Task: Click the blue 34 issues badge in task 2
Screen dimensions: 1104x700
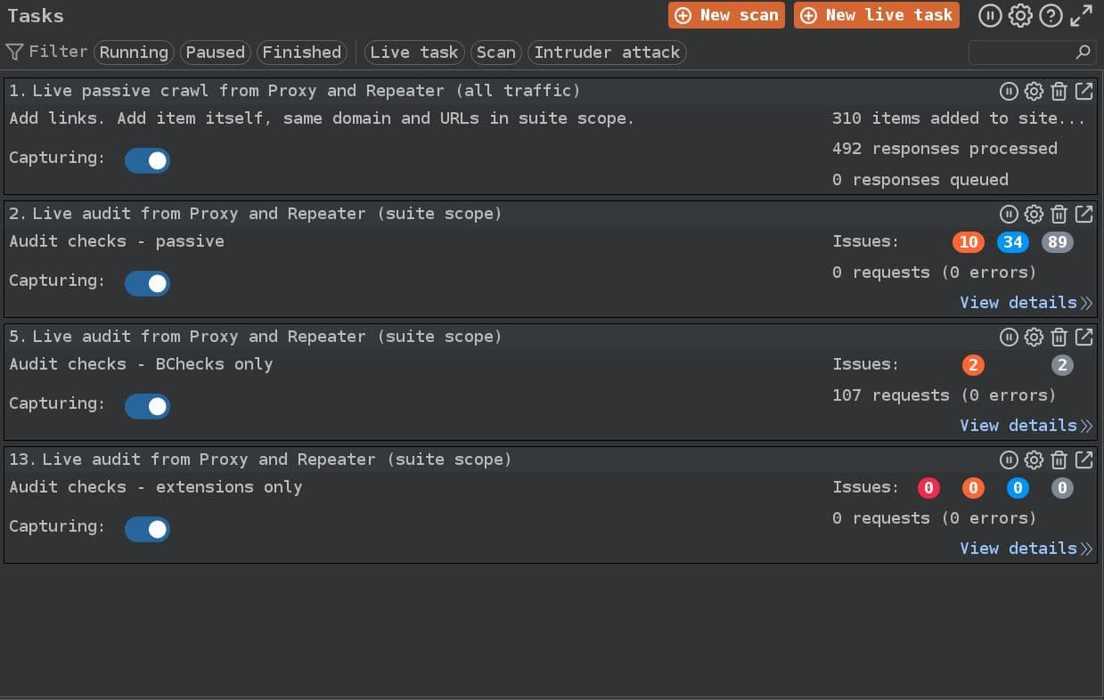Action: tap(1013, 242)
